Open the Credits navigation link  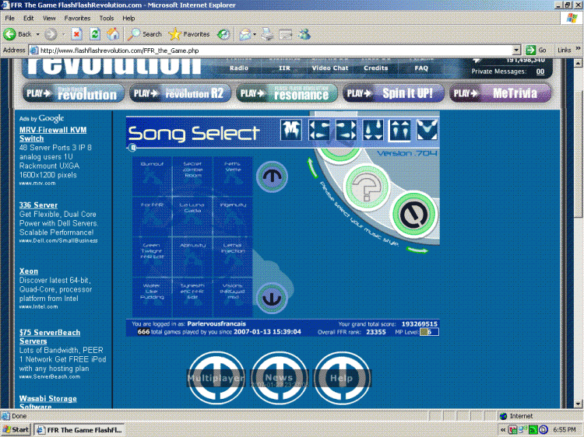(x=376, y=68)
